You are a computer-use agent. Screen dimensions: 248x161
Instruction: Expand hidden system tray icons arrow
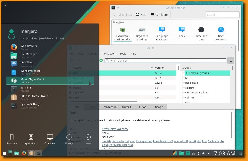[x=209, y=153]
